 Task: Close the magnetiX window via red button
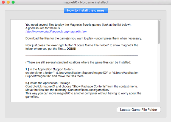(3, 2)
